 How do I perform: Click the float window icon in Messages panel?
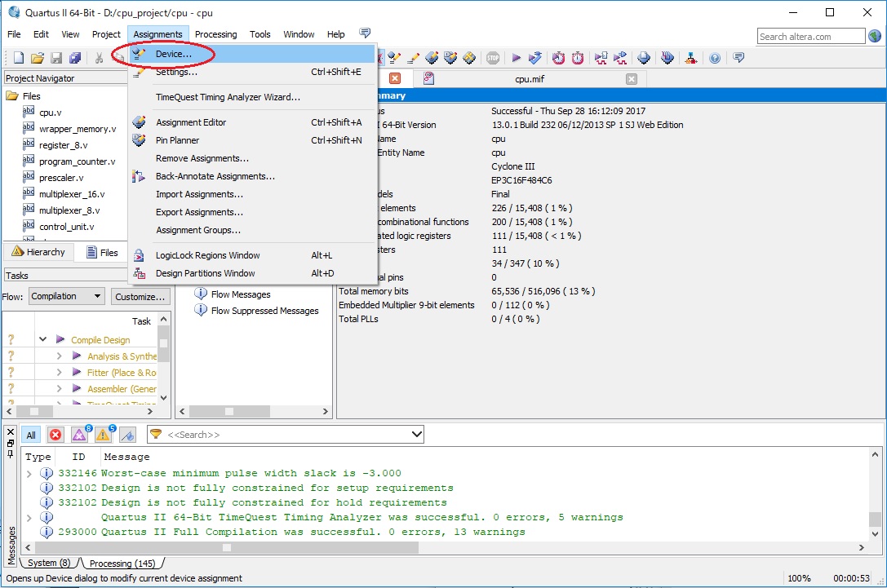pyautogui.click(x=10, y=444)
